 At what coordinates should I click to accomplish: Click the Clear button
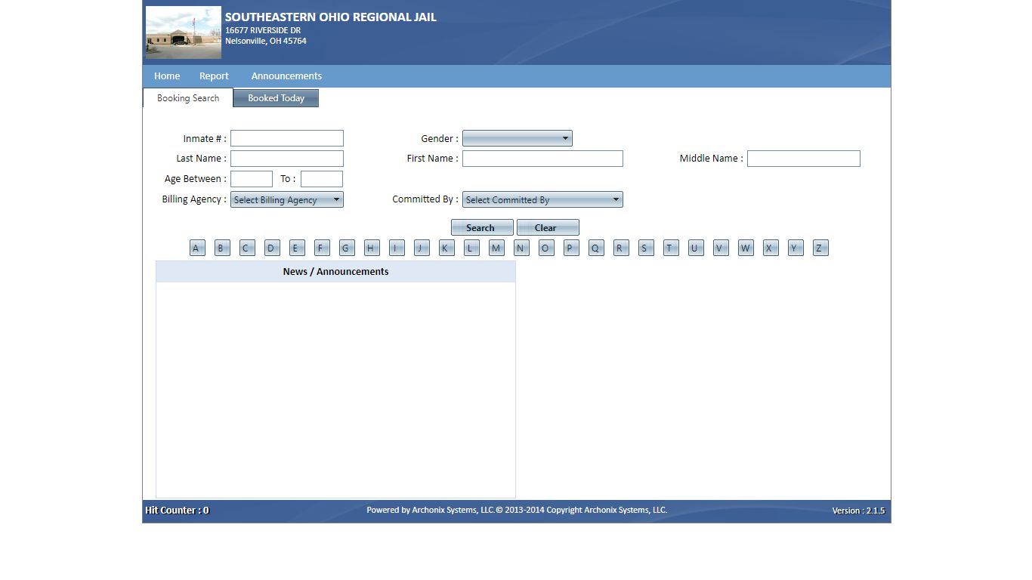[548, 227]
